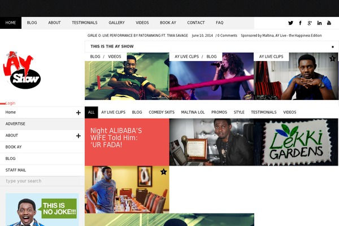Open the conference room thumbnail
339x226 pixels.
pyautogui.click(x=127, y=190)
